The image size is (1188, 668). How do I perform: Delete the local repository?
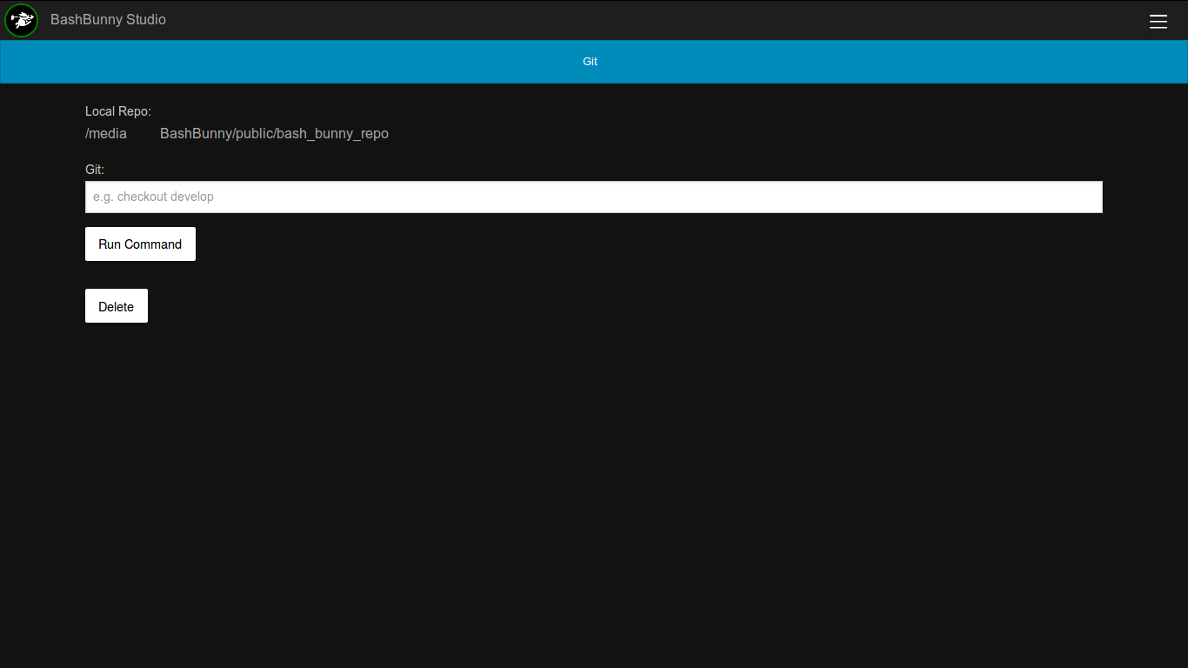[x=117, y=306]
